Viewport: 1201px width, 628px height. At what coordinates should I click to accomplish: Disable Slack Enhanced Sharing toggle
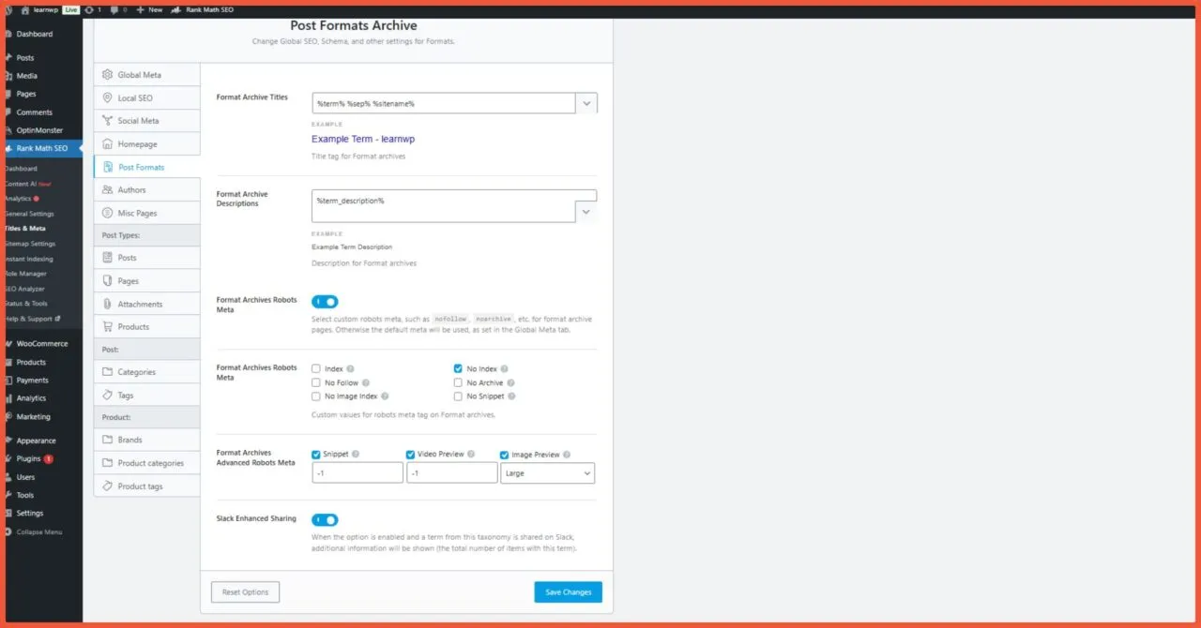(325, 519)
